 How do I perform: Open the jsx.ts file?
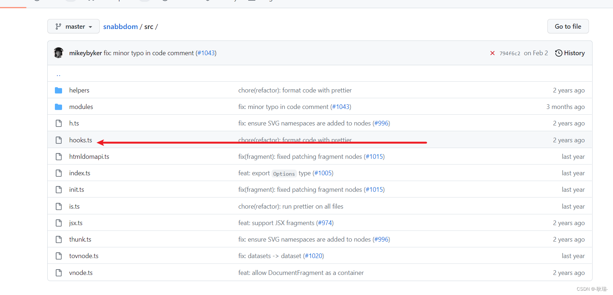[76, 223]
